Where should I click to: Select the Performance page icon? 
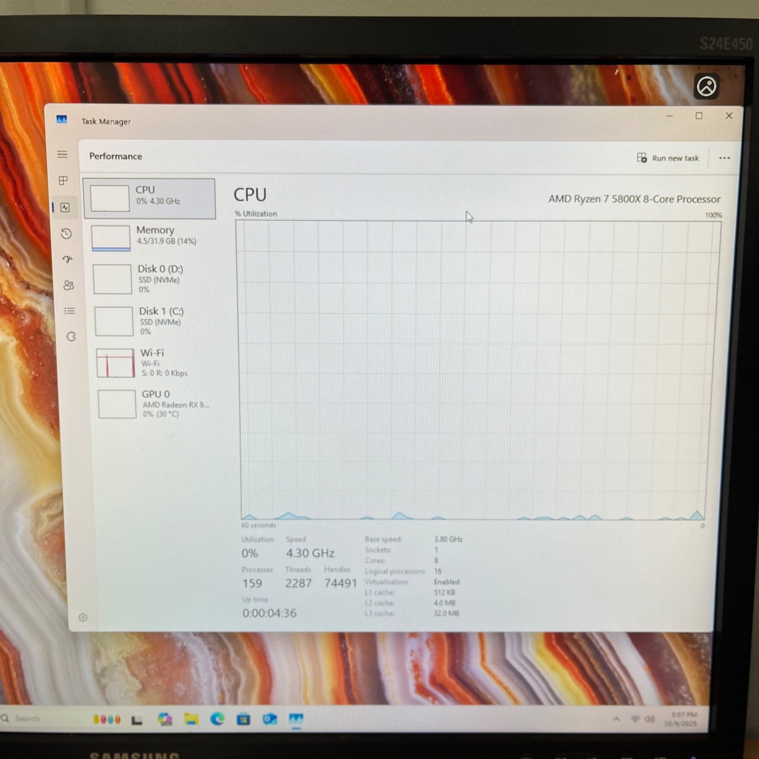pyautogui.click(x=65, y=207)
